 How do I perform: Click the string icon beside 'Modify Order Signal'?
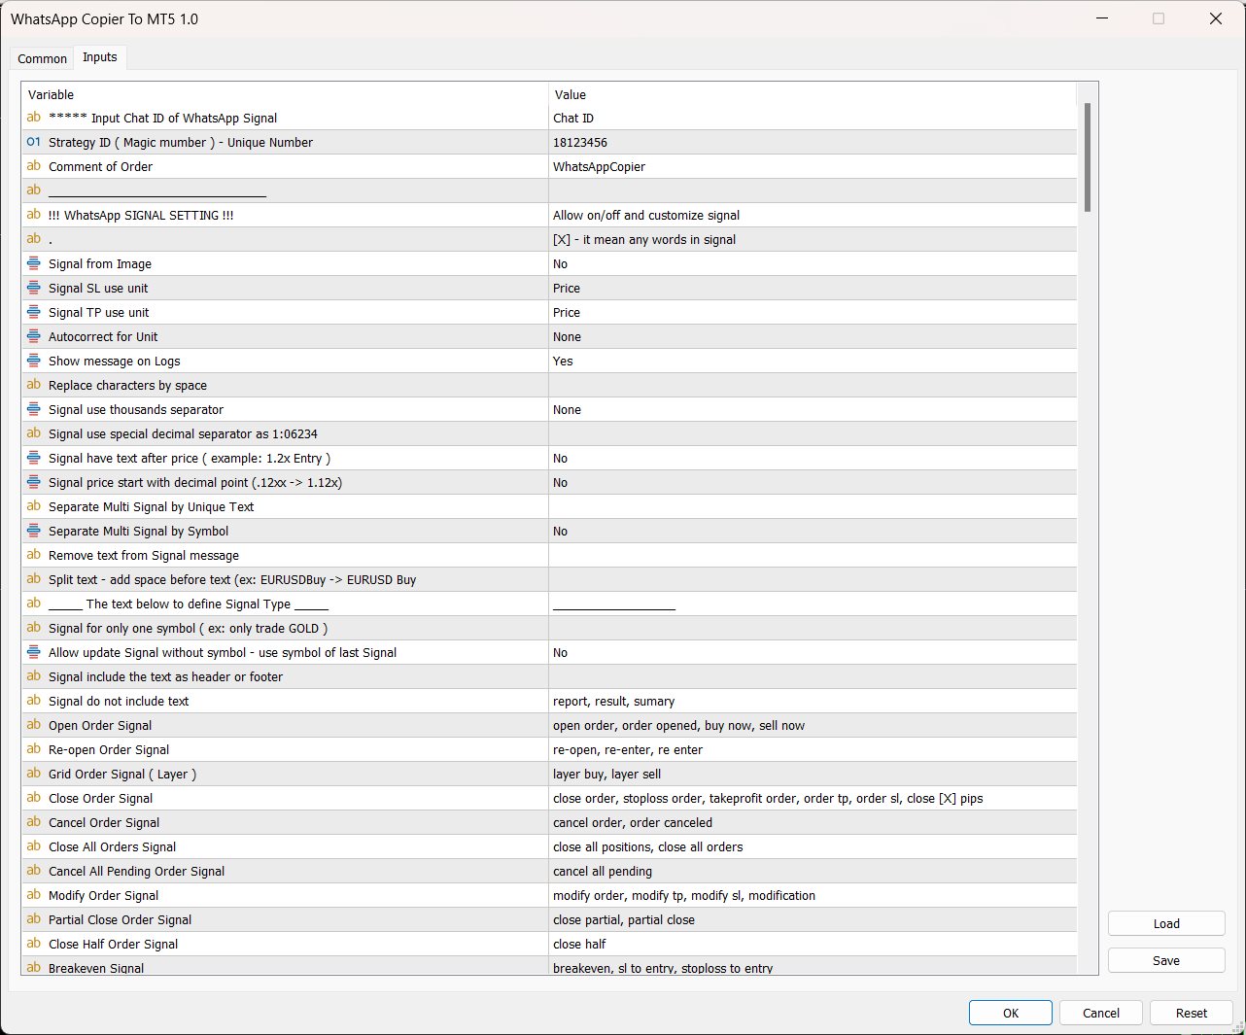34,895
